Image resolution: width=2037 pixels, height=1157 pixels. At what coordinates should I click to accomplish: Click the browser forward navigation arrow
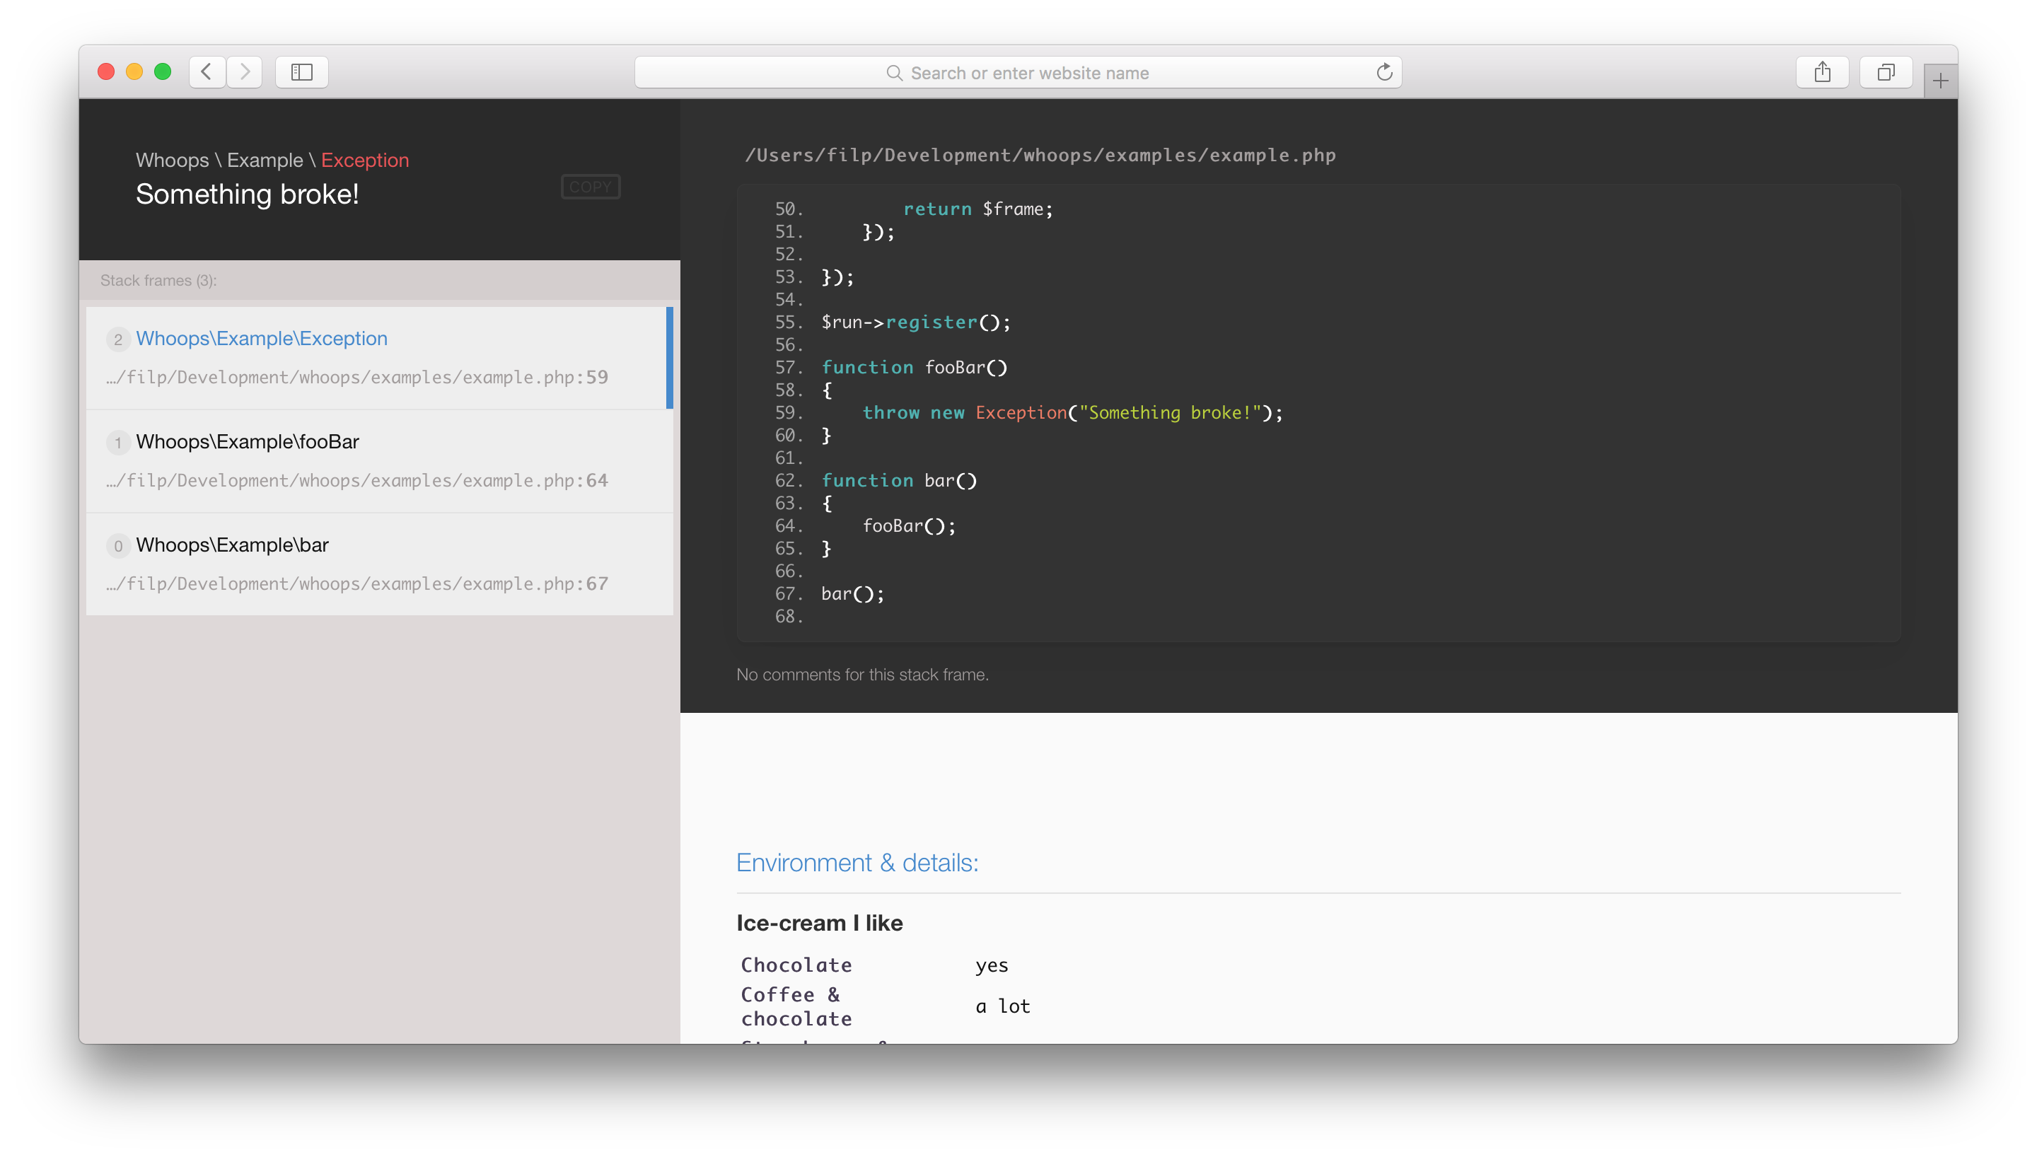[x=245, y=71]
